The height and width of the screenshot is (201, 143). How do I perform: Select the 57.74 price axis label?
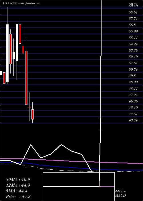(133, 19)
